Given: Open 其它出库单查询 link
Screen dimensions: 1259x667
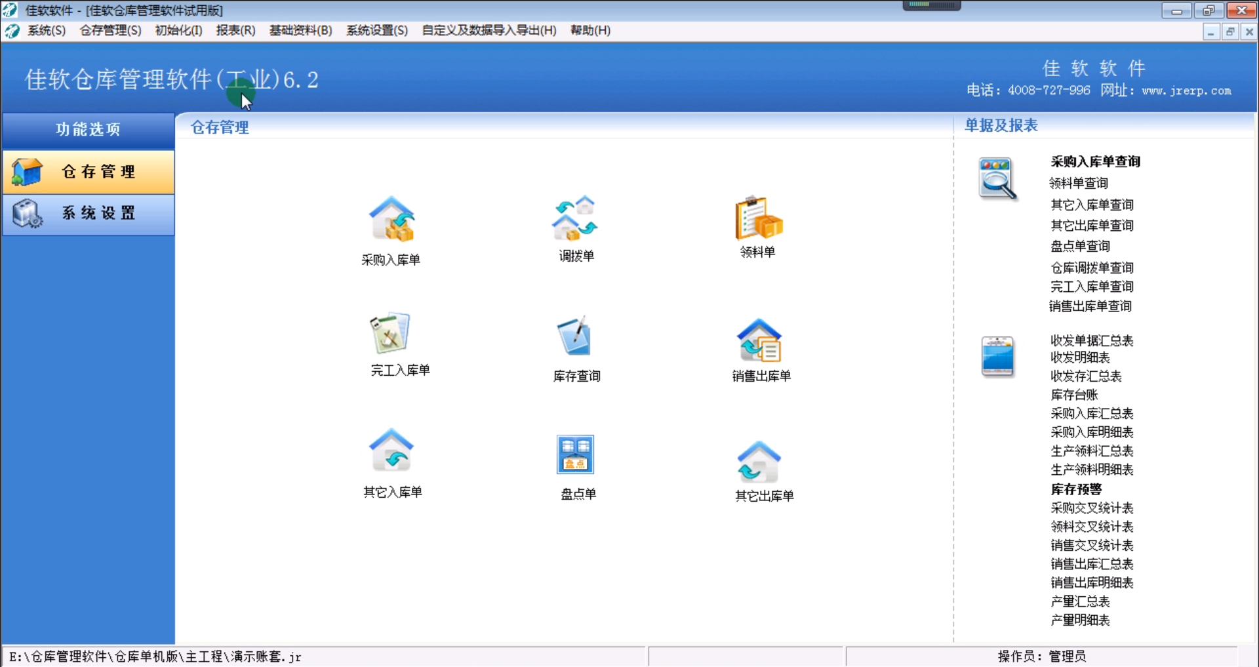Looking at the screenshot, I should (1092, 226).
